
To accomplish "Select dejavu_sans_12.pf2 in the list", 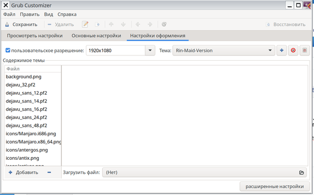I will [33, 93].
